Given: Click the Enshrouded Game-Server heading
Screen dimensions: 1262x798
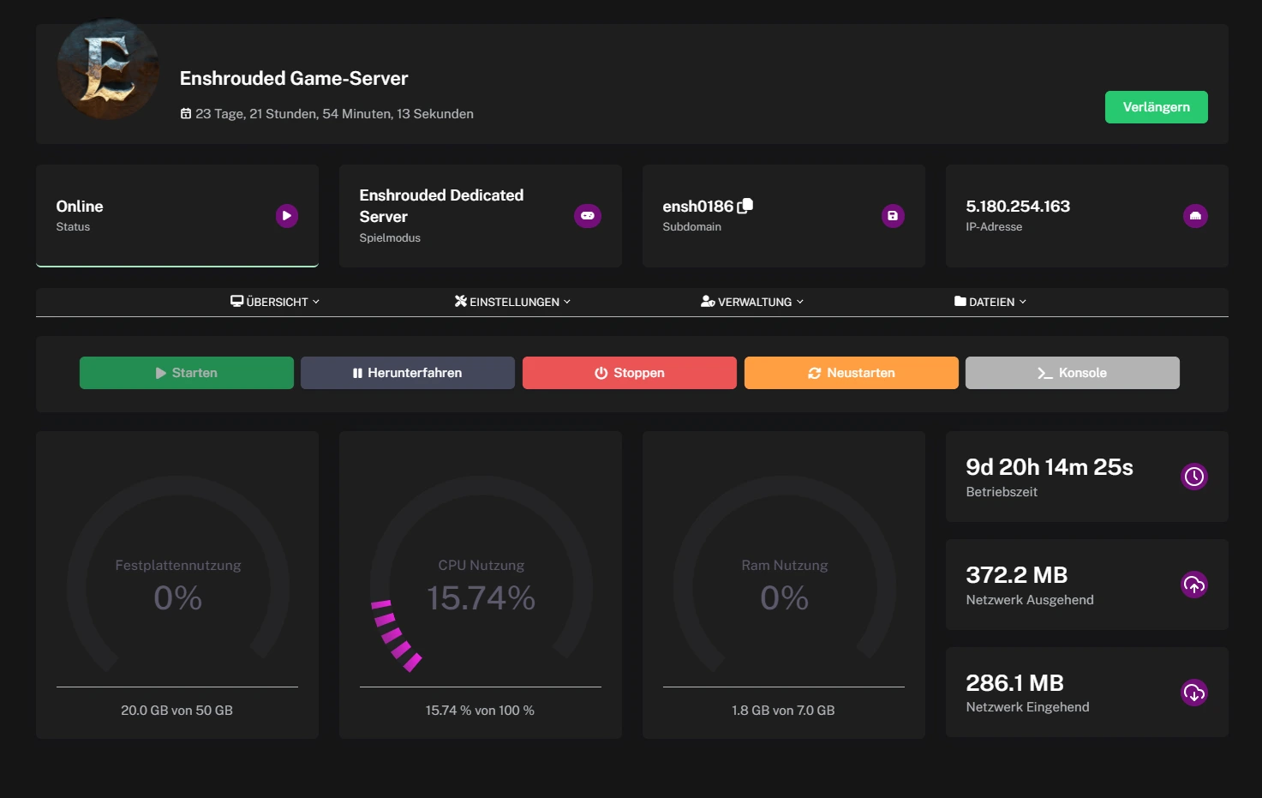Looking at the screenshot, I should point(294,78).
